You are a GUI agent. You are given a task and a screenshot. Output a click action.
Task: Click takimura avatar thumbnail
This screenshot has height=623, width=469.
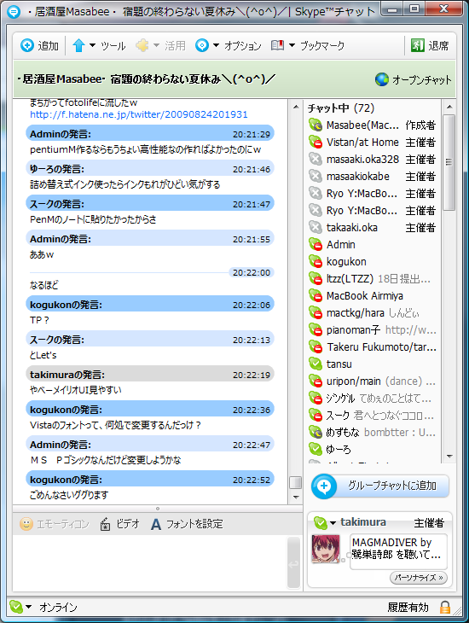326,549
